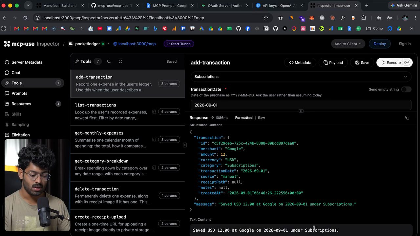Run the tool with Execute button
Viewport: 420px width, 236px height.
click(x=394, y=63)
